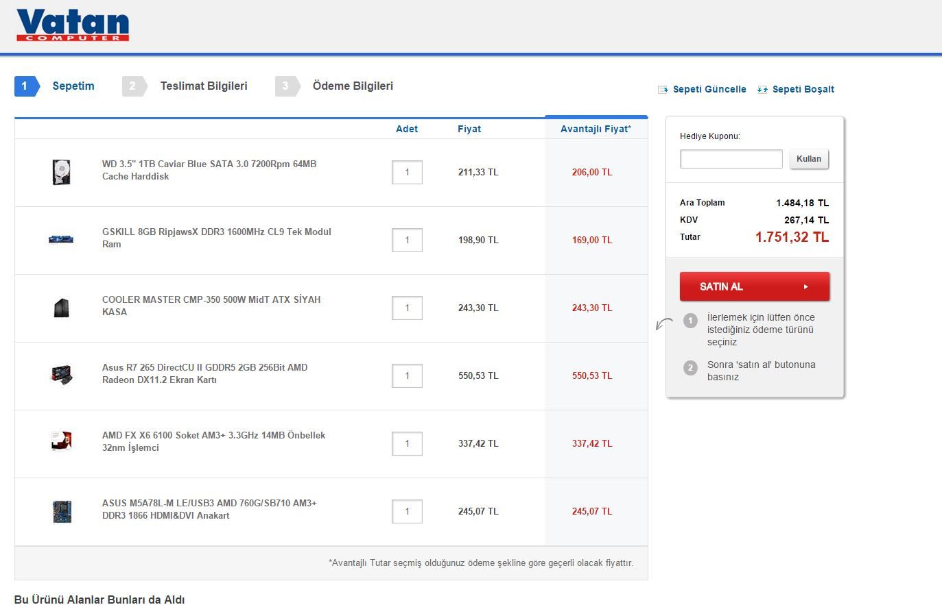The height and width of the screenshot is (605, 942).
Task: Edit quantity for WD Caviar Blue harddisk
Action: pos(407,172)
